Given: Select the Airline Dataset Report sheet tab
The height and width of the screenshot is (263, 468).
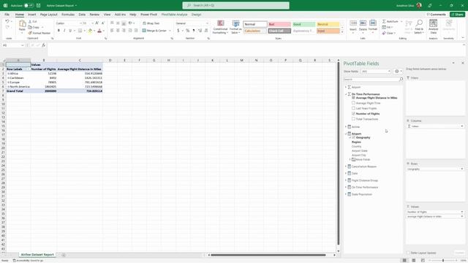Looking at the screenshot, I should [x=37, y=255].
